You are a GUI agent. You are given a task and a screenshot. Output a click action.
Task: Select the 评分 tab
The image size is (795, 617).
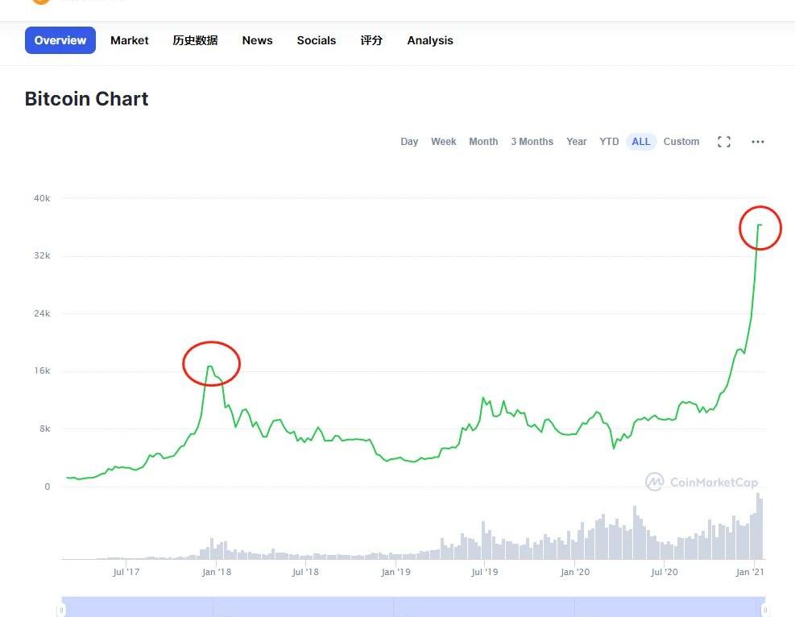click(x=371, y=40)
